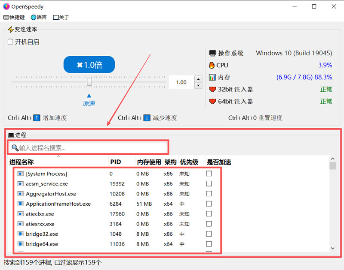344x270 pixels.
Task: Click the CPU flame icon
Action: (212, 65)
